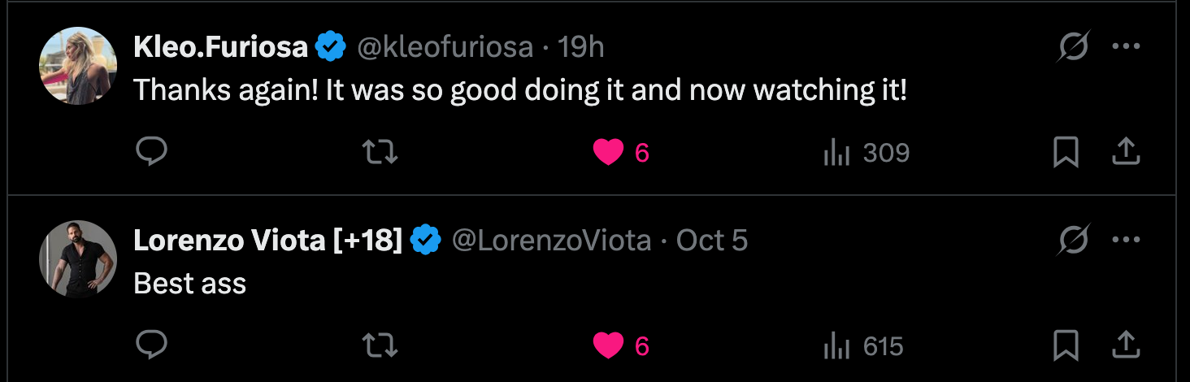Open Grok icon on Lorenzo Viota's tweet
Screen dimensions: 1190x382
(1073, 241)
